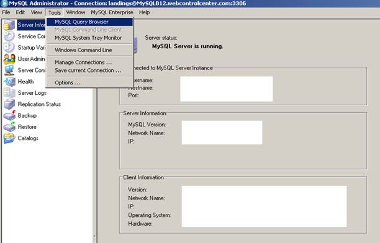Select the Server Logs icon
This screenshot has height=243, width=380.
point(9,93)
